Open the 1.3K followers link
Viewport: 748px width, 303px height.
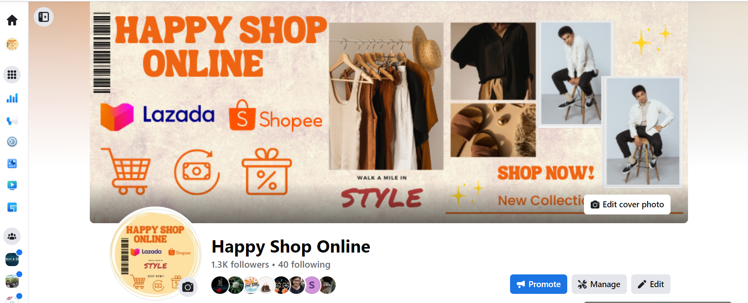tap(240, 264)
